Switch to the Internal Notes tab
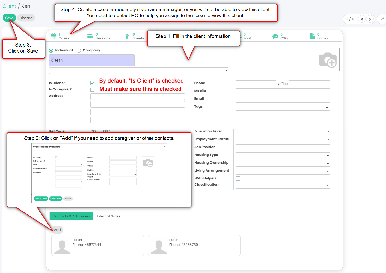This screenshot has width=386, height=273. [x=108, y=216]
